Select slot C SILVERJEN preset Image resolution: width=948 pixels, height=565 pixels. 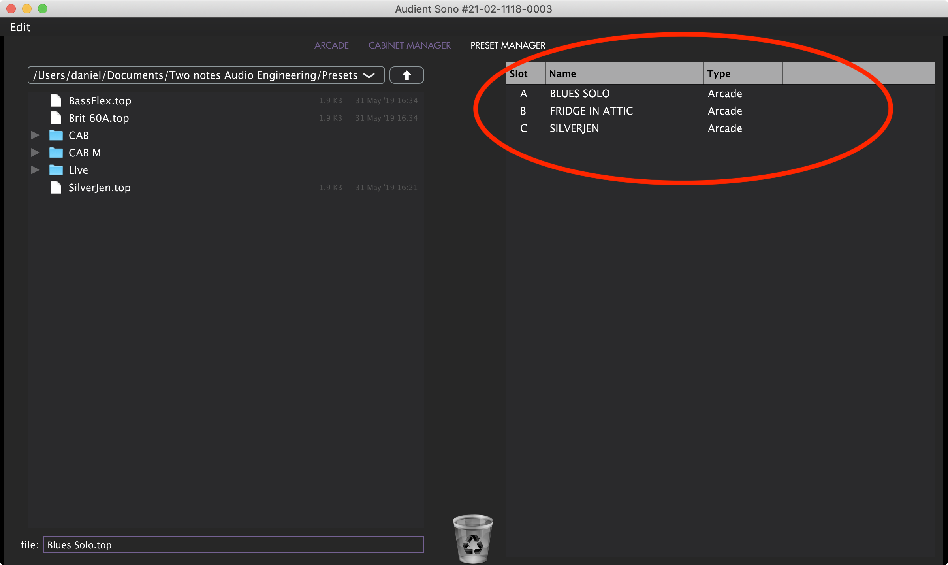click(x=574, y=128)
